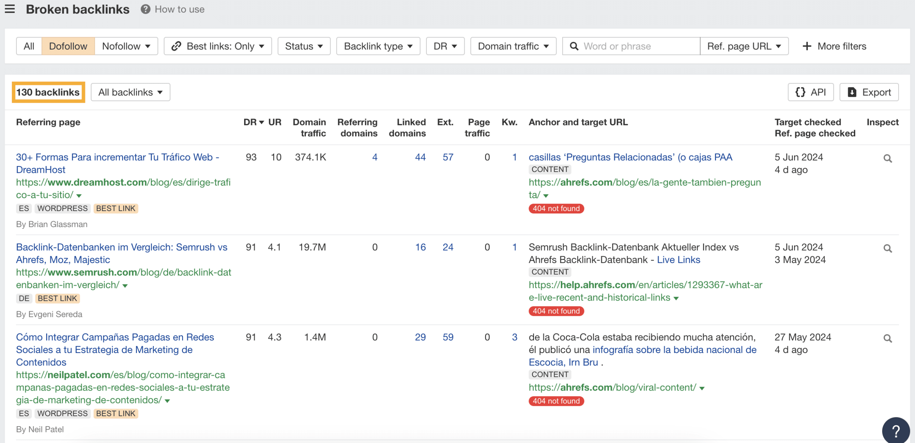Click linked domains 44
915x443 pixels.
coord(420,157)
